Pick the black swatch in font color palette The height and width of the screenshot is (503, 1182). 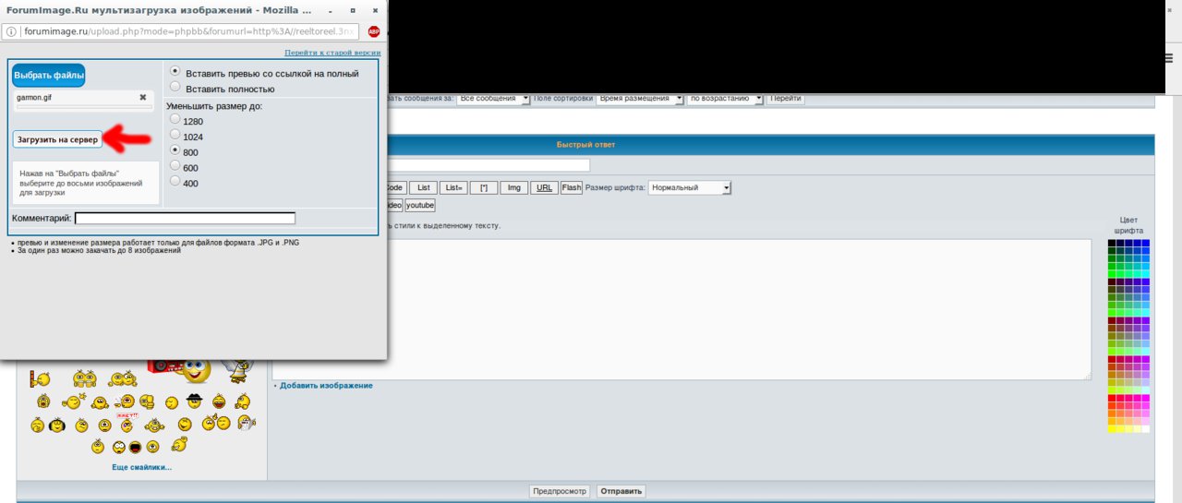1112,243
